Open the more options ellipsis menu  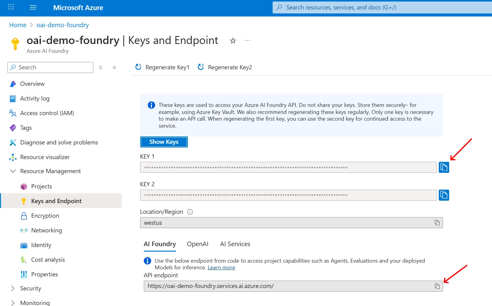coord(248,40)
